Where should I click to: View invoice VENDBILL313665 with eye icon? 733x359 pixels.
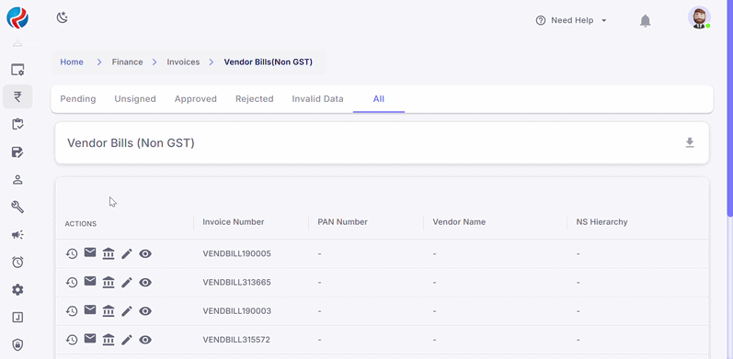tap(145, 283)
